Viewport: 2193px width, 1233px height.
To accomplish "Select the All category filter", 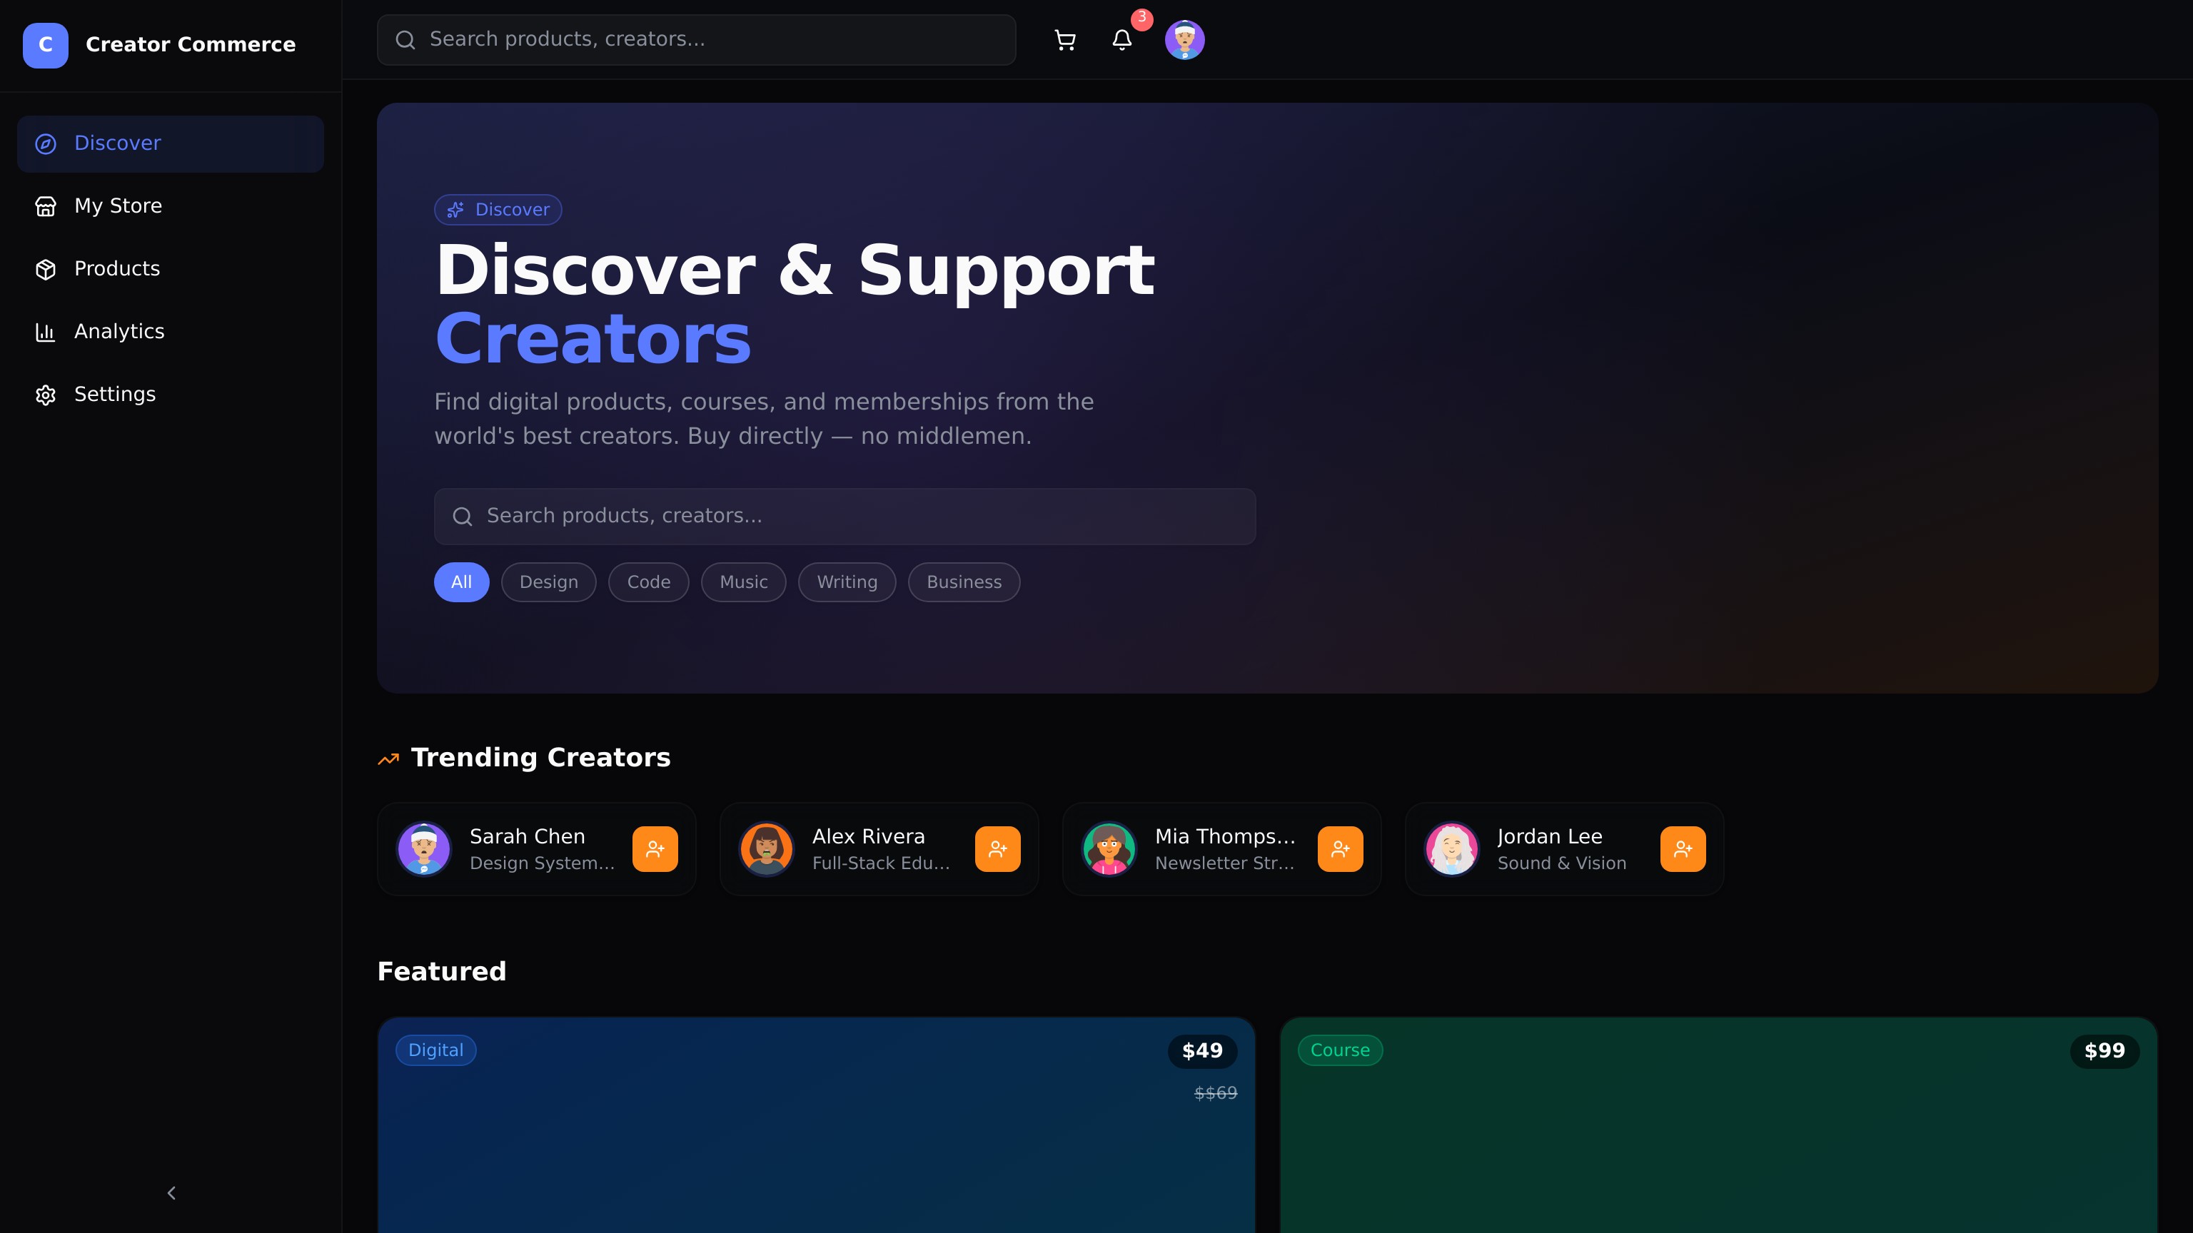I will click(x=460, y=582).
